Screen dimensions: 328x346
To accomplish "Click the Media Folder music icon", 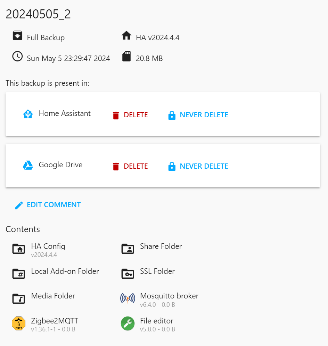I will [x=18, y=299].
